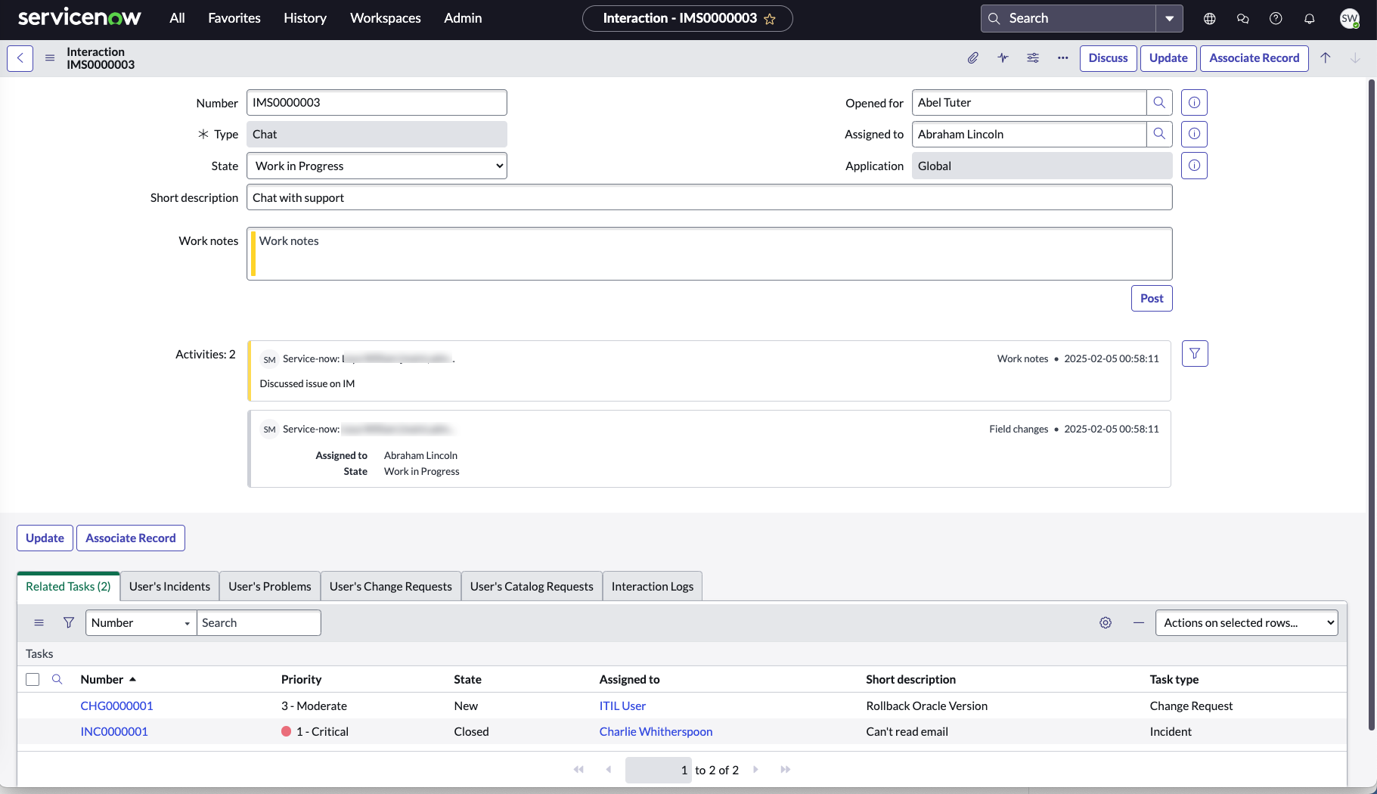The image size is (1377, 794).
Task: Preview Assigned to record info icon
Action: click(1194, 135)
